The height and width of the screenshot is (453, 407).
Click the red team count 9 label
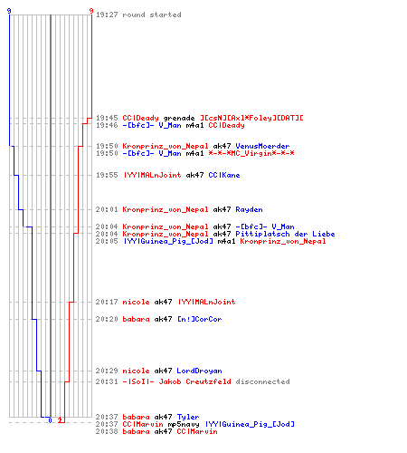(x=91, y=11)
